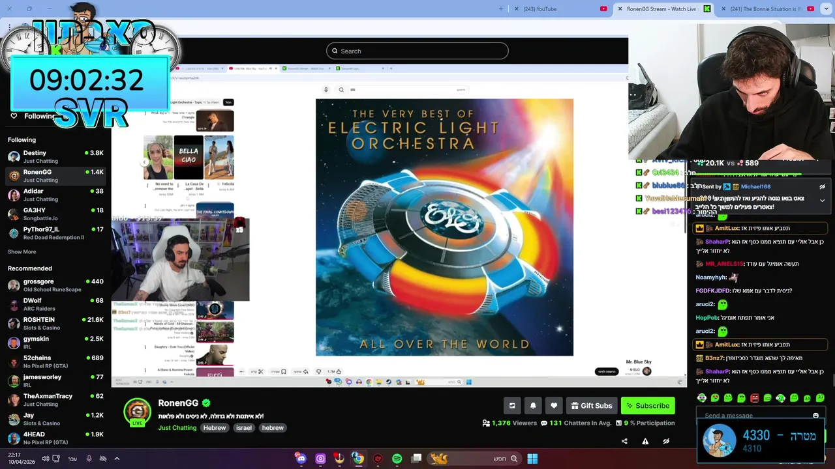Open the Just Chatting category link
835x469 pixels.
(x=177, y=428)
